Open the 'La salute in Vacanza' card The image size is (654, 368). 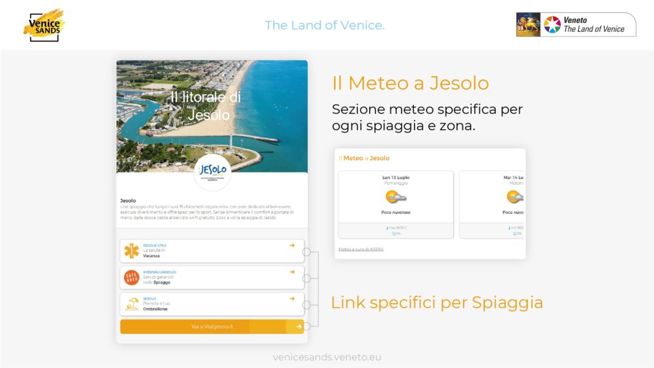(212, 250)
